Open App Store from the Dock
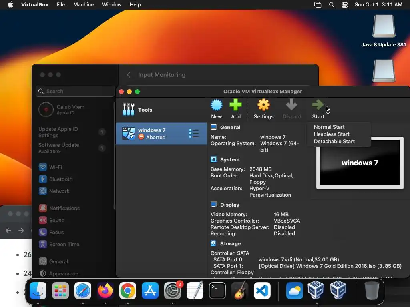This screenshot has width=410, height=307. pyautogui.click(x=150, y=291)
